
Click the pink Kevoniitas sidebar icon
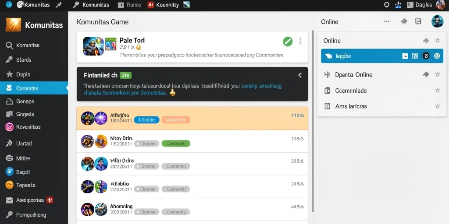10,127
